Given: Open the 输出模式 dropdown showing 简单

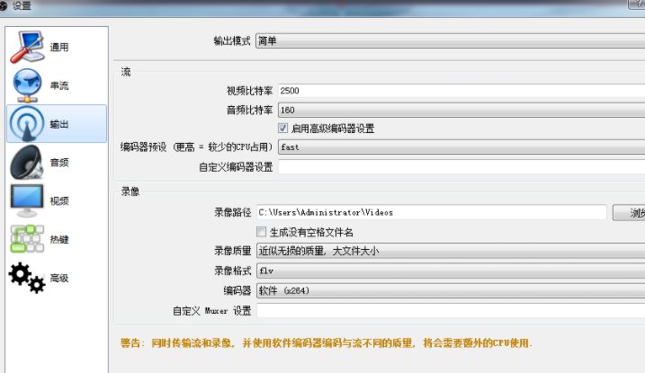Looking at the screenshot, I should 450,40.
